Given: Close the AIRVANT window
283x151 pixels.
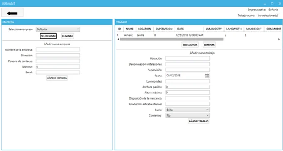Looking at the screenshot, I should 280,4.
